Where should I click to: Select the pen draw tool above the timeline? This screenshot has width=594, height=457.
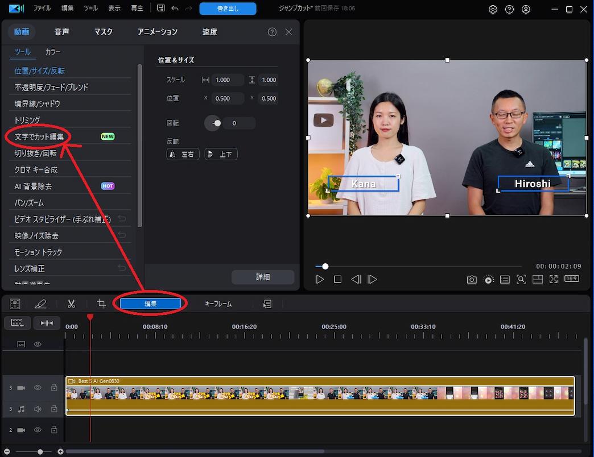(41, 304)
